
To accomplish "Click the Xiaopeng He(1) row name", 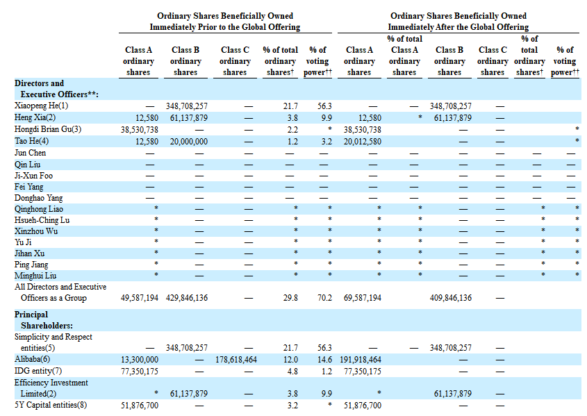I will coord(42,106).
